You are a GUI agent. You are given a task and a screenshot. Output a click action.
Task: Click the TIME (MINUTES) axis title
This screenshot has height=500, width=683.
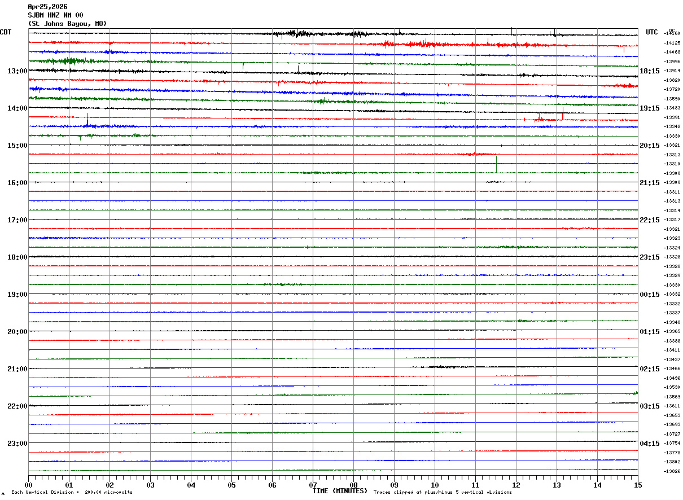coord(340,491)
